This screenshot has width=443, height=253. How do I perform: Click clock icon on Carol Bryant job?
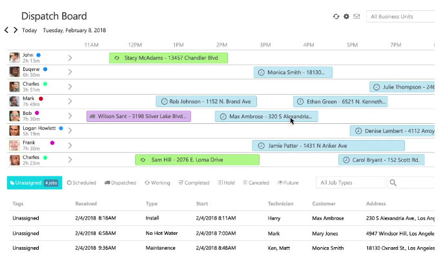click(346, 160)
